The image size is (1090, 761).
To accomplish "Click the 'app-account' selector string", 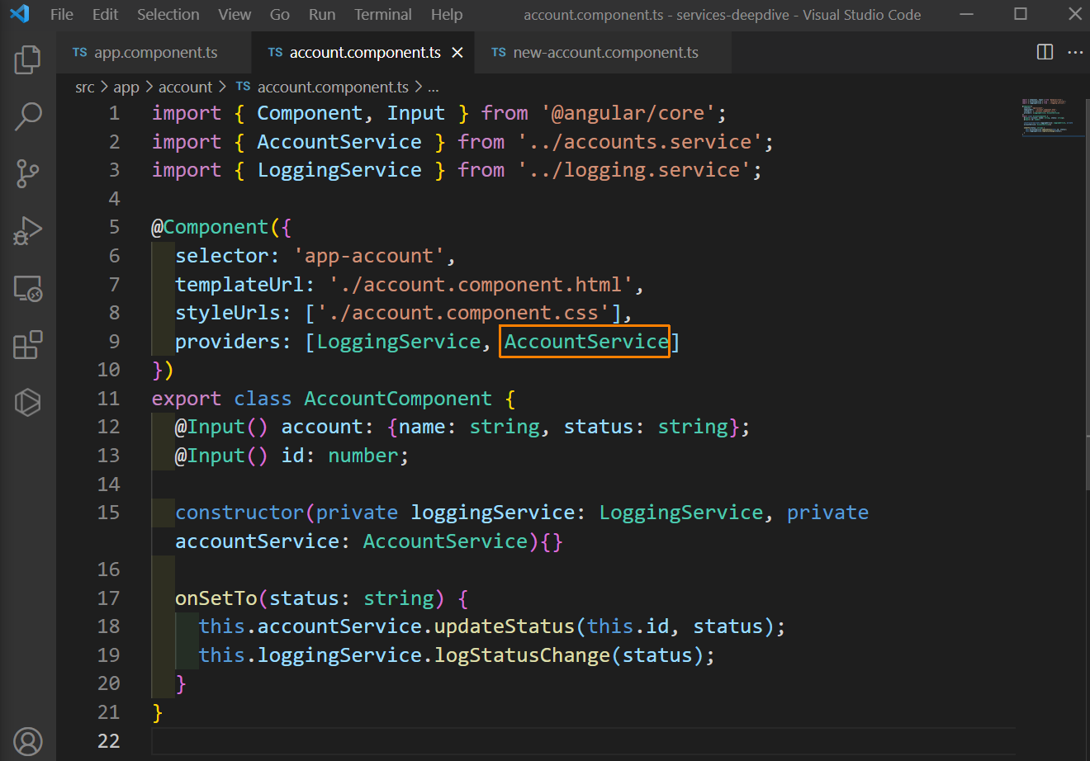I will click(x=369, y=256).
